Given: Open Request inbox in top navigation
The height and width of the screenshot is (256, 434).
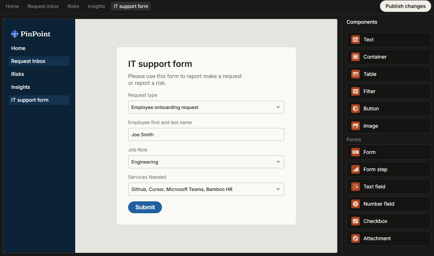Looking at the screenshot, I should point(43,6).
